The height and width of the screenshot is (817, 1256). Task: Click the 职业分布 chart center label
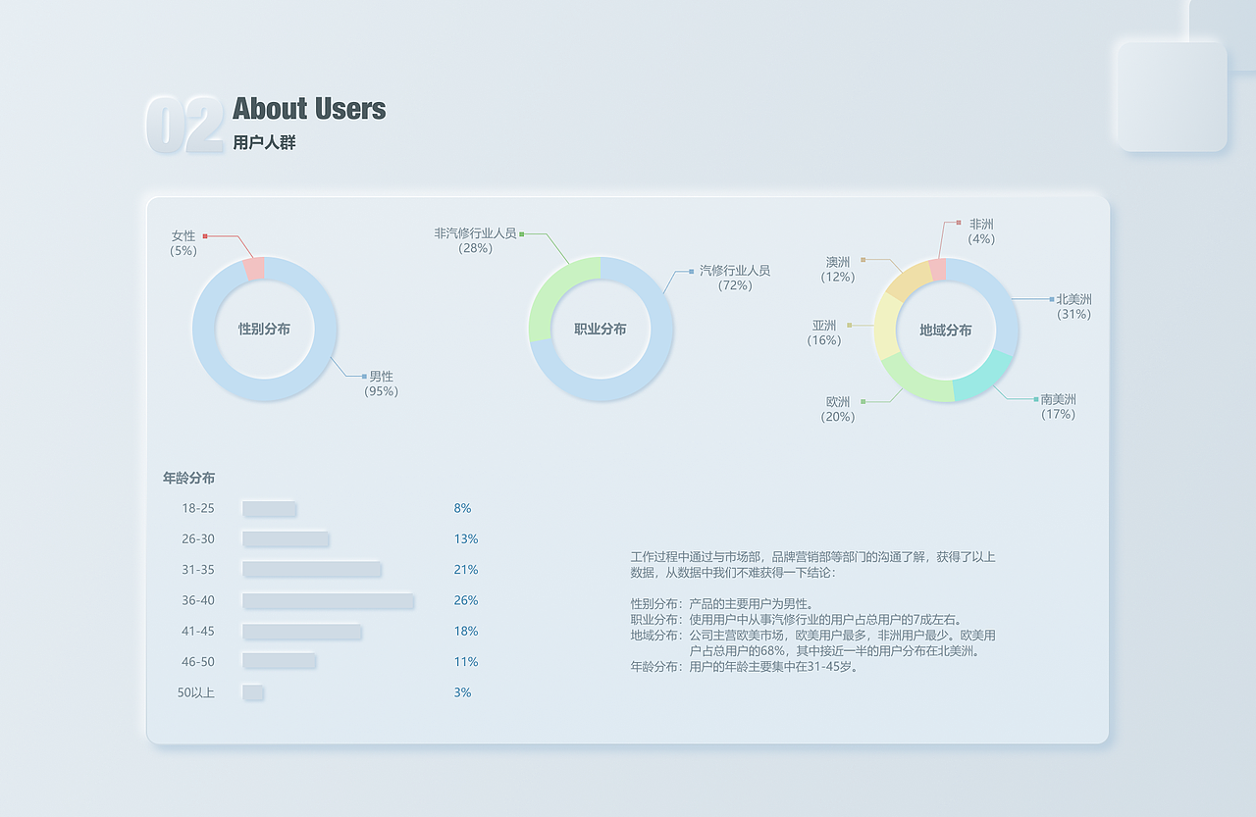click(x=601, y=331)
